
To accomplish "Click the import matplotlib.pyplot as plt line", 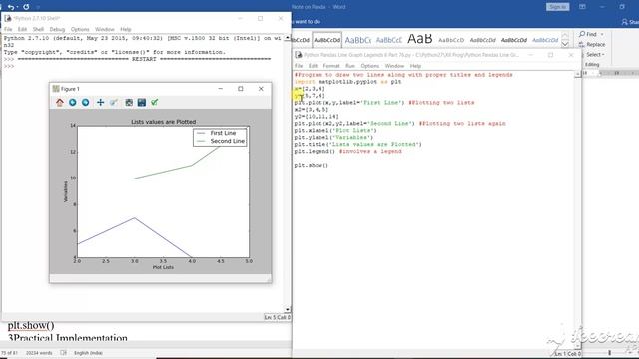I will click(x=348, y=82).
